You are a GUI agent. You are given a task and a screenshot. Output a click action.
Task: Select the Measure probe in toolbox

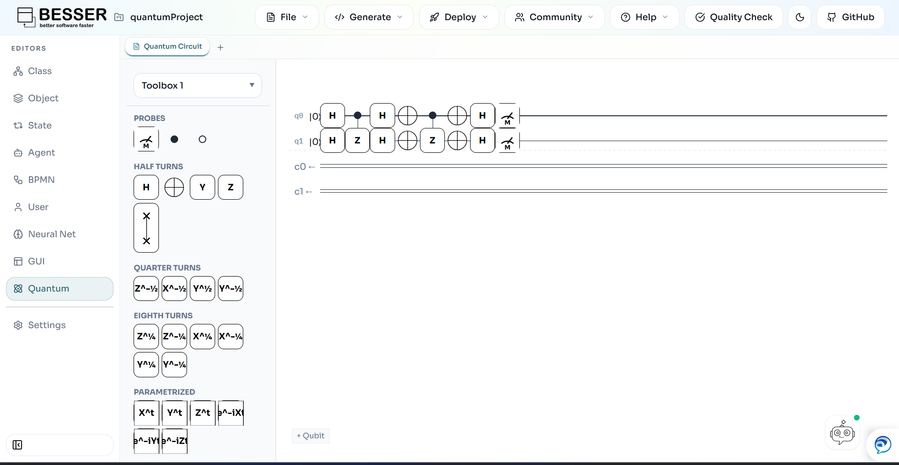tap(146, 139)
